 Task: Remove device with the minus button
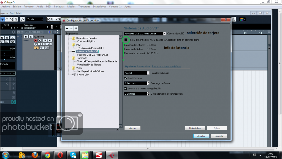tap(71, 28)
